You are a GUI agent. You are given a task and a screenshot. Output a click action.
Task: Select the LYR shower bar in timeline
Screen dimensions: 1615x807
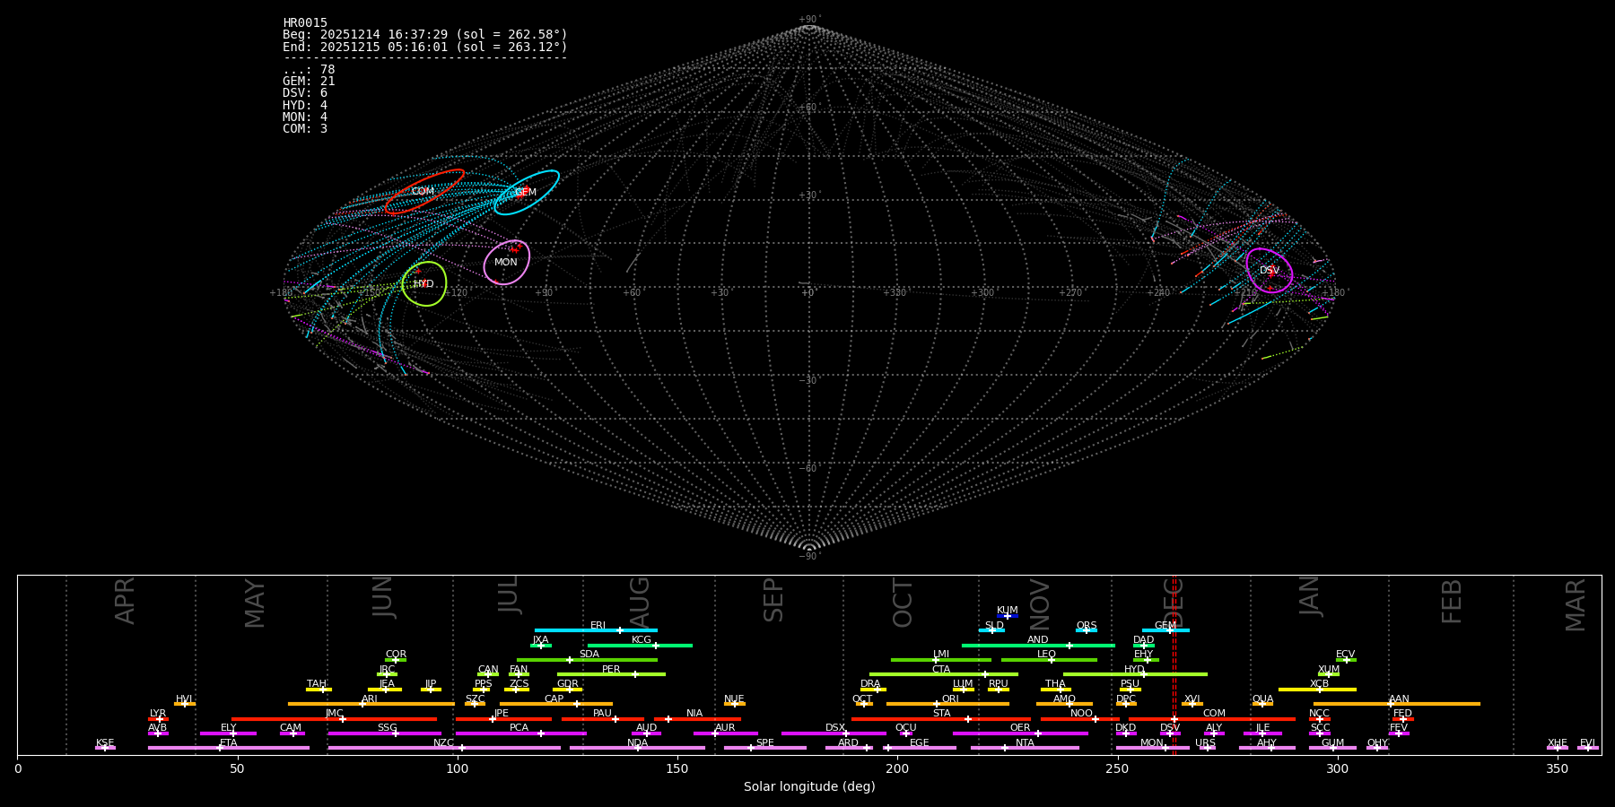tap(158, 718)
